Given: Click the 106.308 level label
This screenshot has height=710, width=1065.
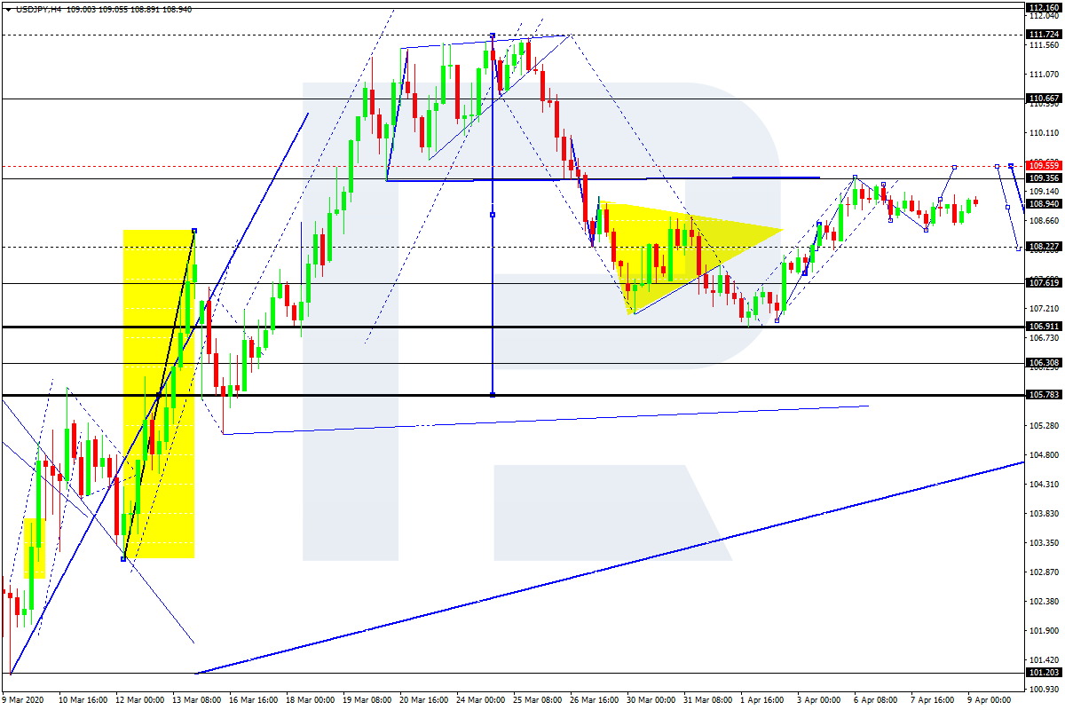Looking at the screenshot, I should click(1043, 363).
